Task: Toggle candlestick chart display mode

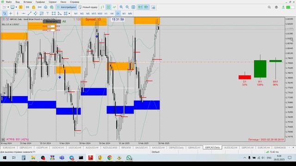Action: coord(108,7)
